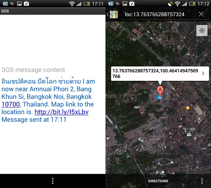Tap the my-location crosshair button
The image size is (211, 188).
click(202, 30)
